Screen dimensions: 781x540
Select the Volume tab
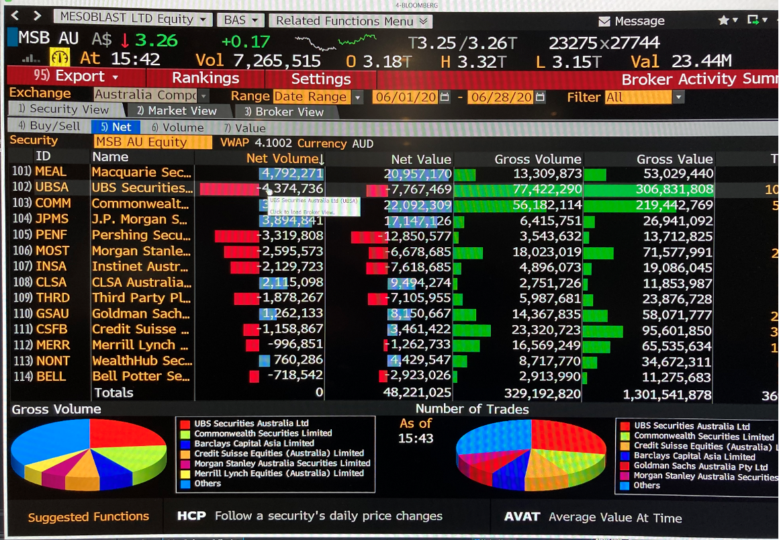tap(178, 128)
